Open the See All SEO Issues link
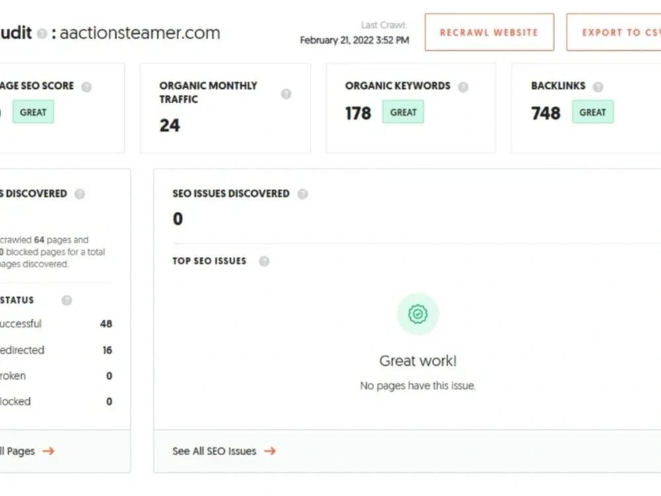The height and width of the screenshot is (496, 661). (214, 451)
